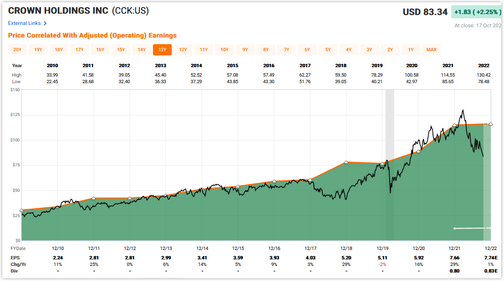Click the earnings marker at 12/16
Image resolution: width=504 pixels, height=281 pixels.
click(274, 181)
